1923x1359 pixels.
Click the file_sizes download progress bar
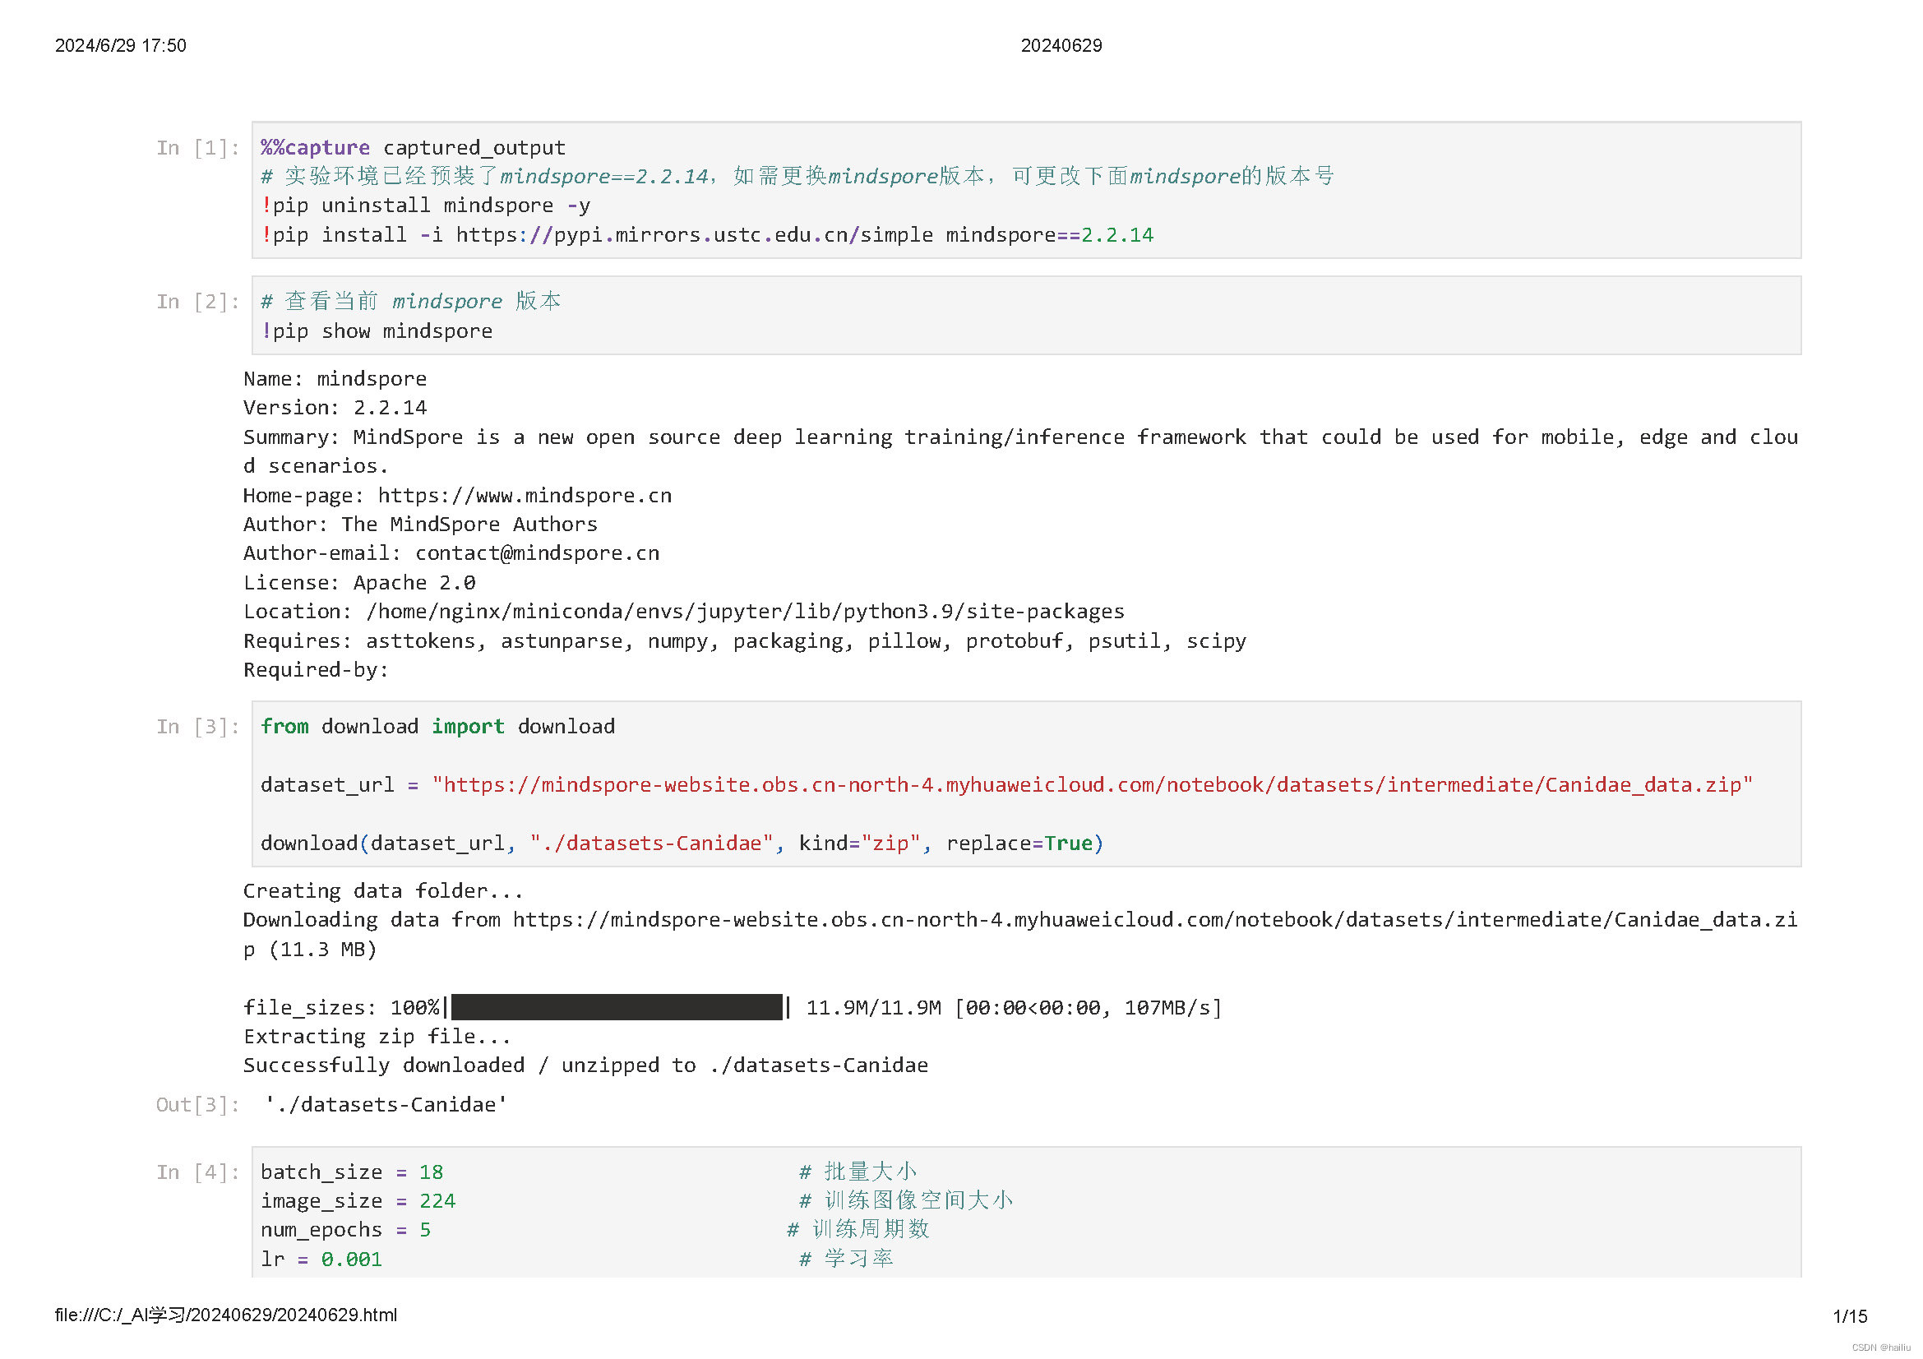[x=617, y=1008]
